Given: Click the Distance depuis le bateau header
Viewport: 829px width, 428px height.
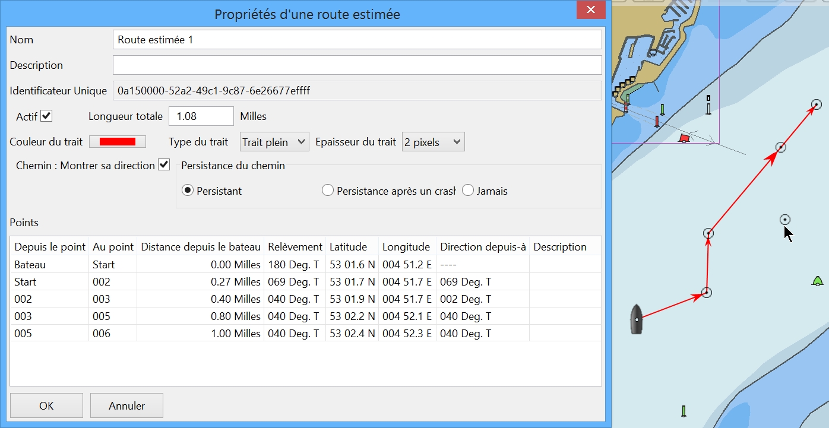Looking at the screenshot, I should (201, 247).
